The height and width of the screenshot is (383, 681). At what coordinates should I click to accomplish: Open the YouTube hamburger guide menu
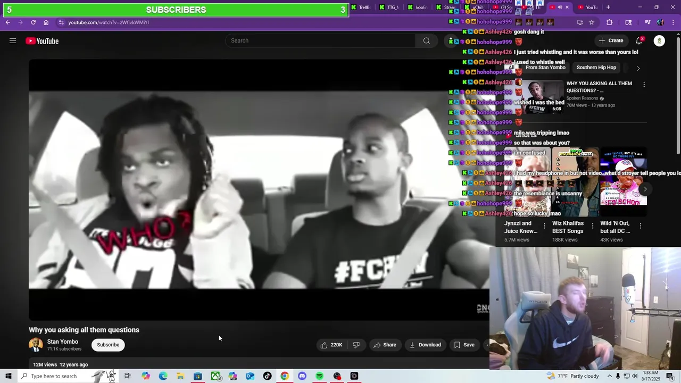pyautogui.click(x=13, y=41)
